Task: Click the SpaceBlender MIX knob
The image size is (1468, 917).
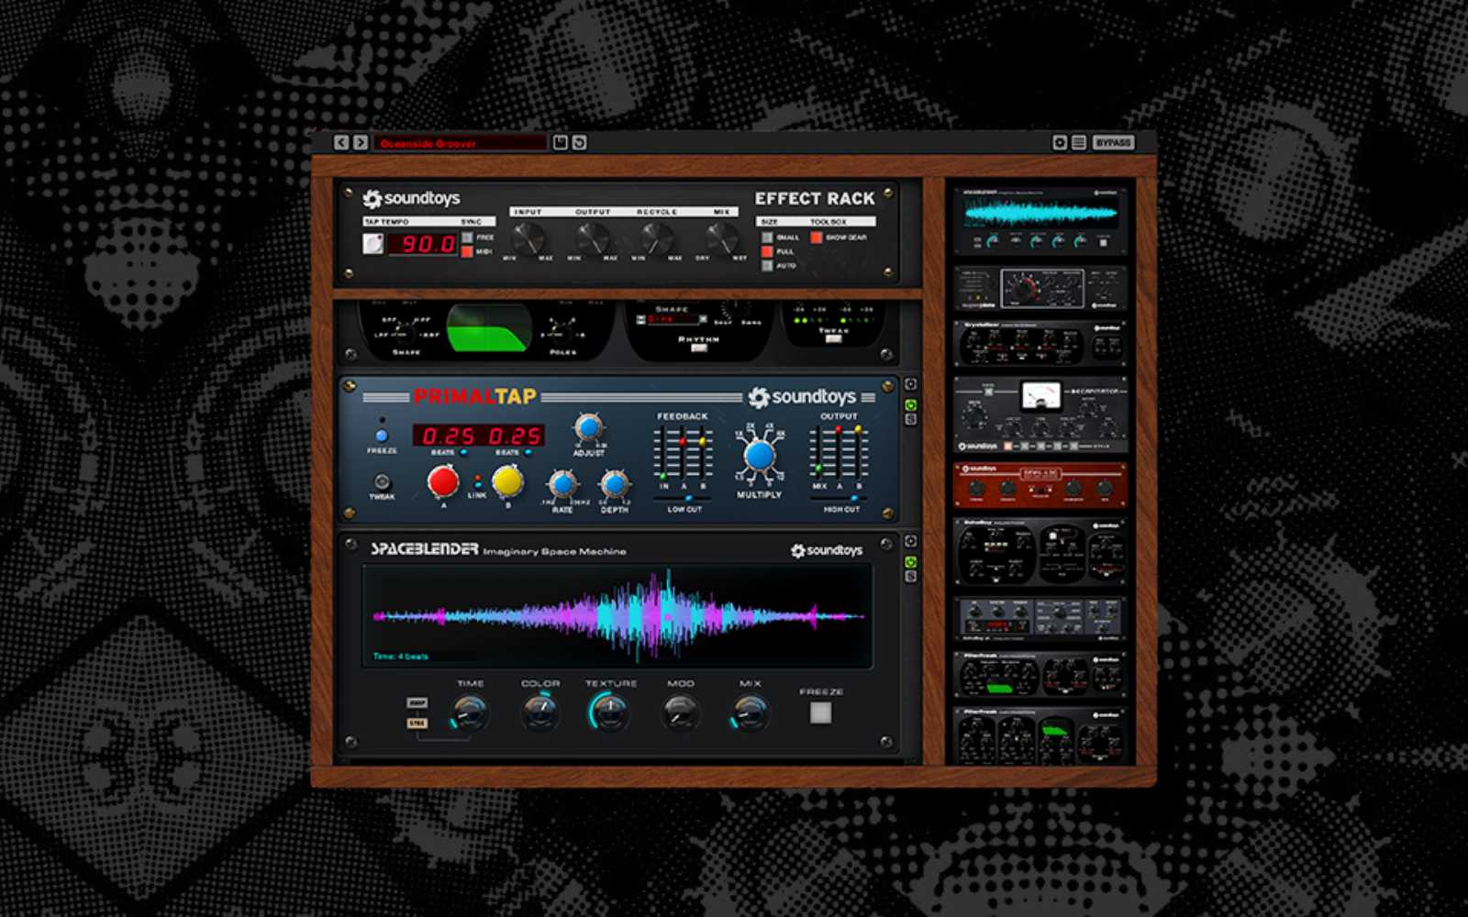Action: [x=750, y=713]
